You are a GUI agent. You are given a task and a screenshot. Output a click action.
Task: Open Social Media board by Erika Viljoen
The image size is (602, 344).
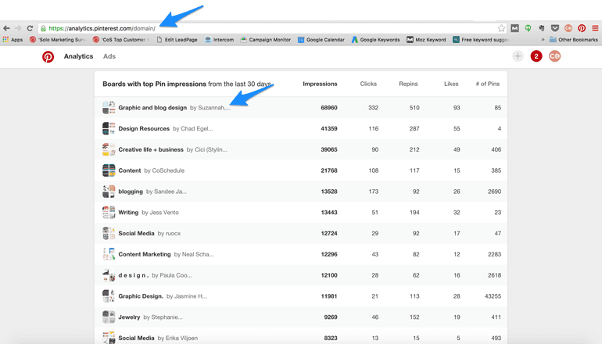click(136, 338)
